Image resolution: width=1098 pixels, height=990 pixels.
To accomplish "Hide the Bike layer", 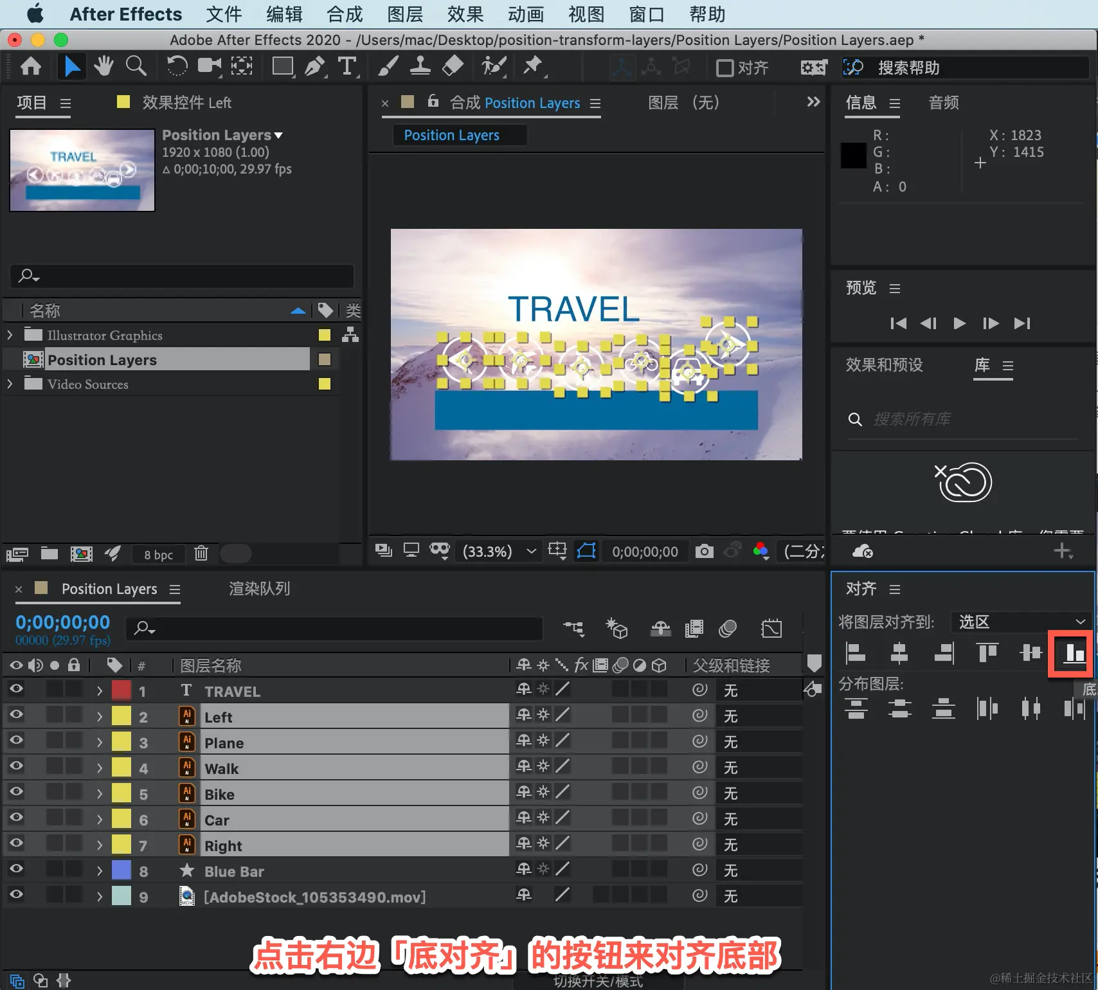I will 16,791.
